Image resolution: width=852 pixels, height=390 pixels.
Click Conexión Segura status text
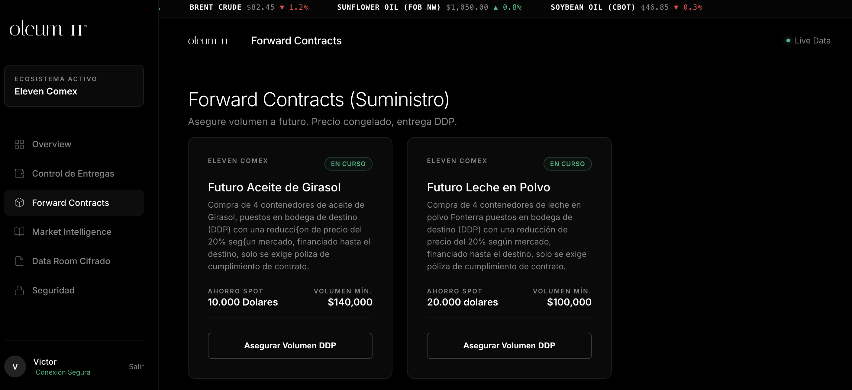point(63,372)
